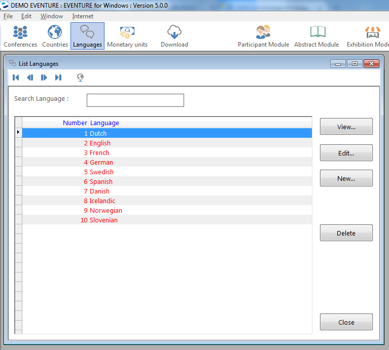Open the Conferences module

[x=20, y=36]
